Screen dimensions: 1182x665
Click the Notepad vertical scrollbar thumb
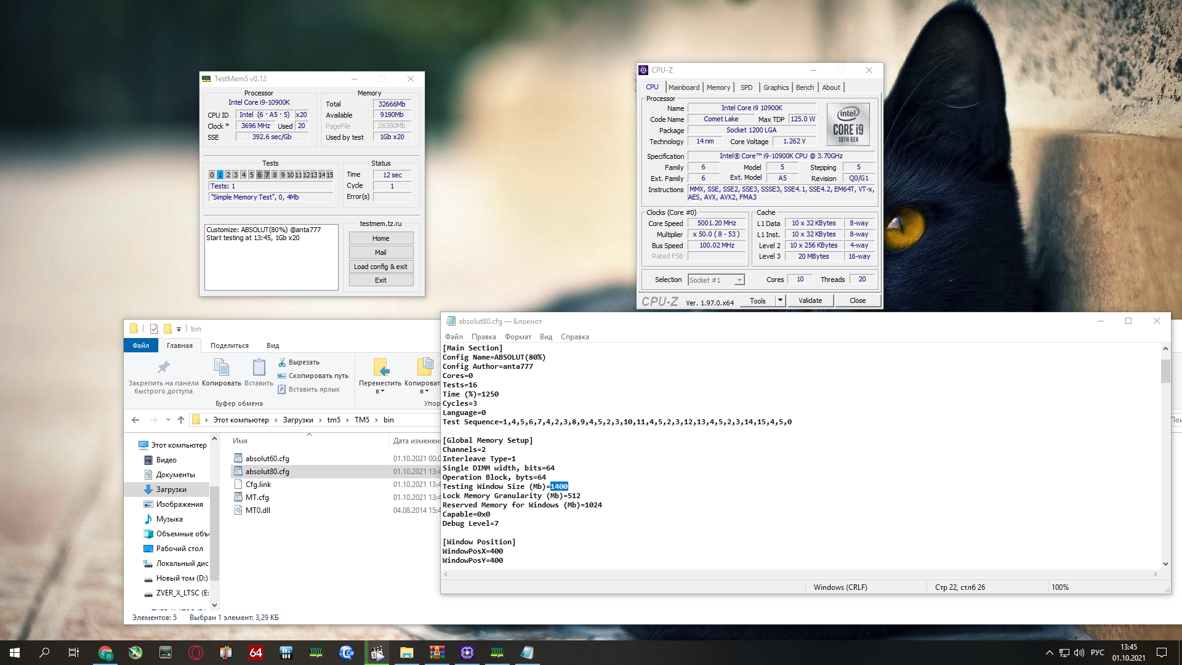point(1165,371)
